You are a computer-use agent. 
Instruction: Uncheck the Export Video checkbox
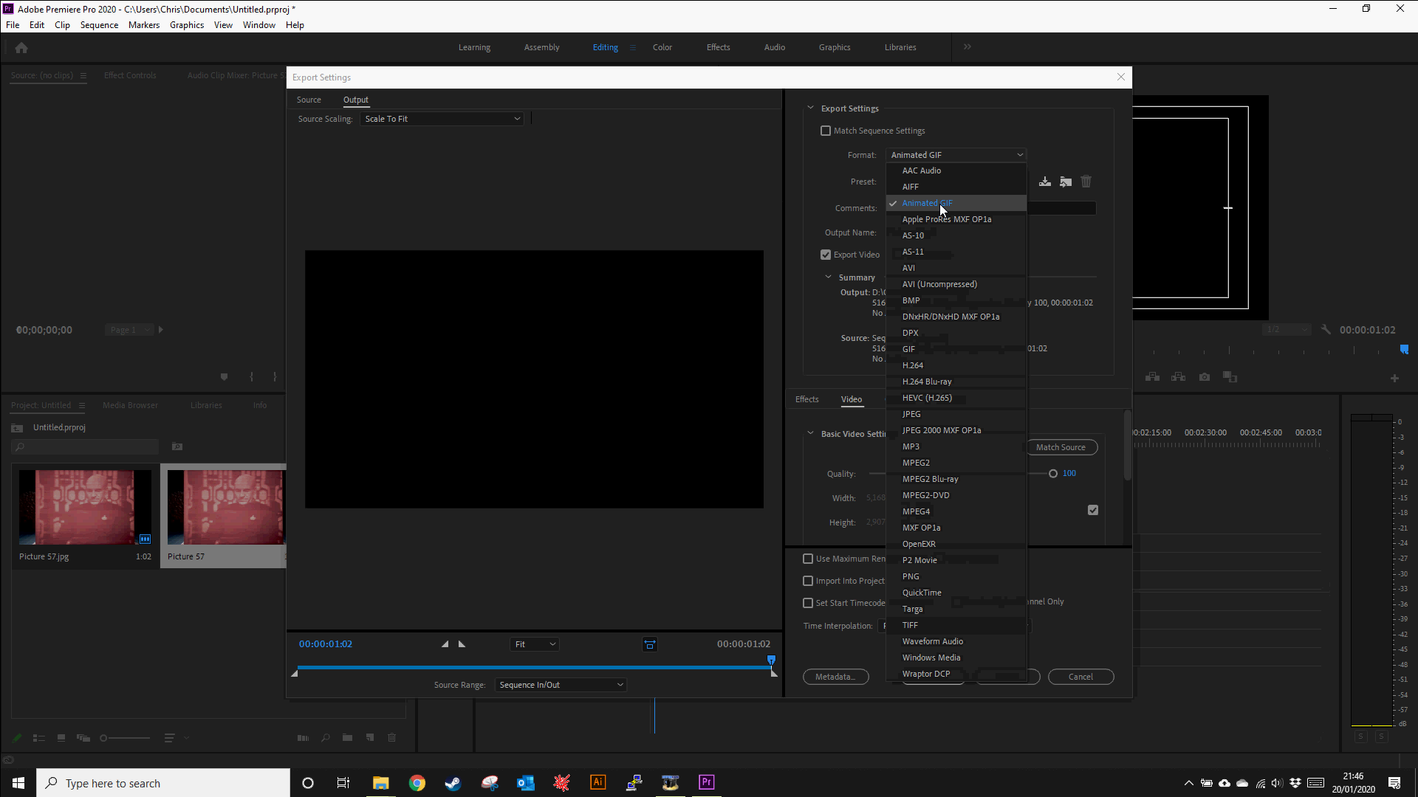(826, 255)
